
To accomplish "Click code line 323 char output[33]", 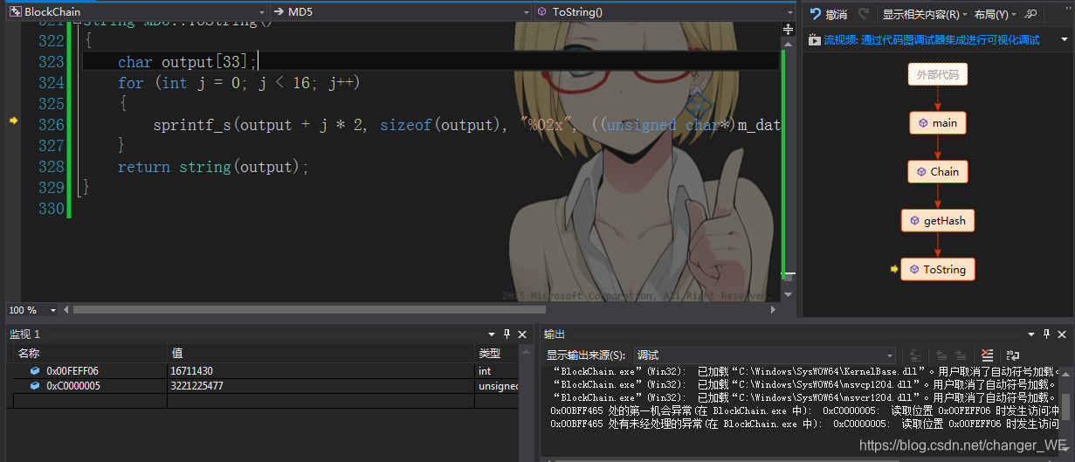I will (188, 62).
